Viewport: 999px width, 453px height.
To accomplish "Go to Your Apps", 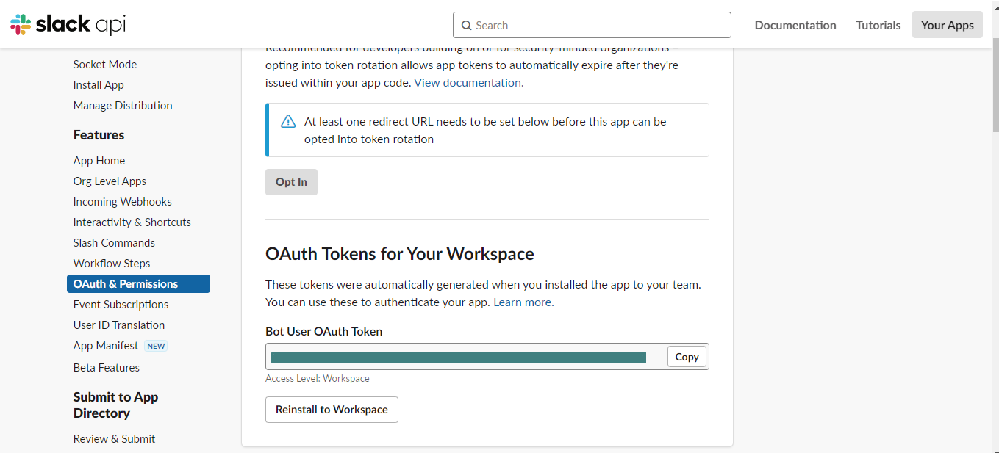I will coord(947,25).
